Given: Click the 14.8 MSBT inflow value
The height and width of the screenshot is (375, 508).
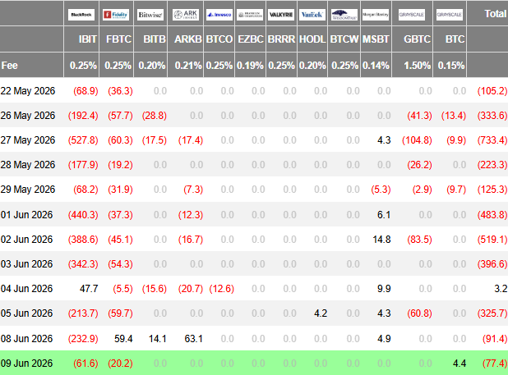Looking at the screenshot, I should (x=381, y=240).
